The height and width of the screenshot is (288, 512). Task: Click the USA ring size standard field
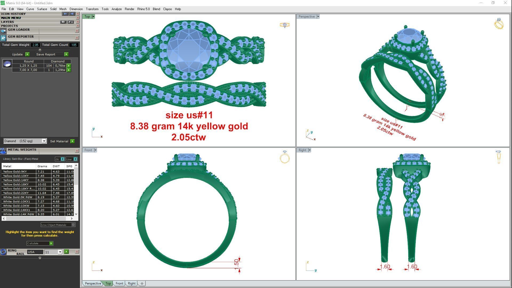(35, 252)
